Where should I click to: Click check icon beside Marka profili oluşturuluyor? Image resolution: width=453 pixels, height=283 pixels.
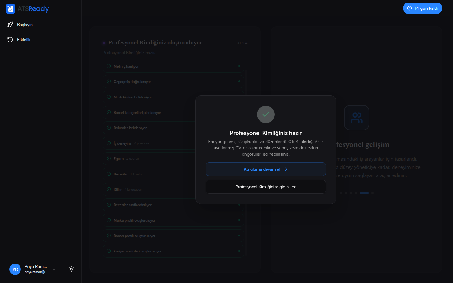click(x=109, y=220)
